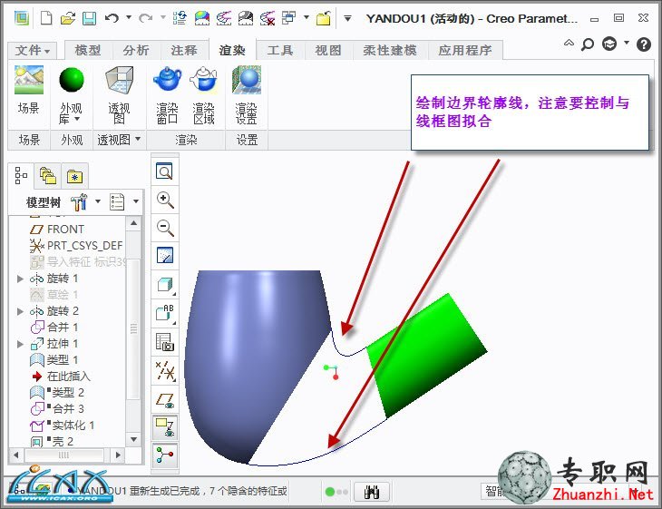Viewport: 662px width, 509px height.
Task: Expand the 旋转 1 feature node
Action: (20, 279)
